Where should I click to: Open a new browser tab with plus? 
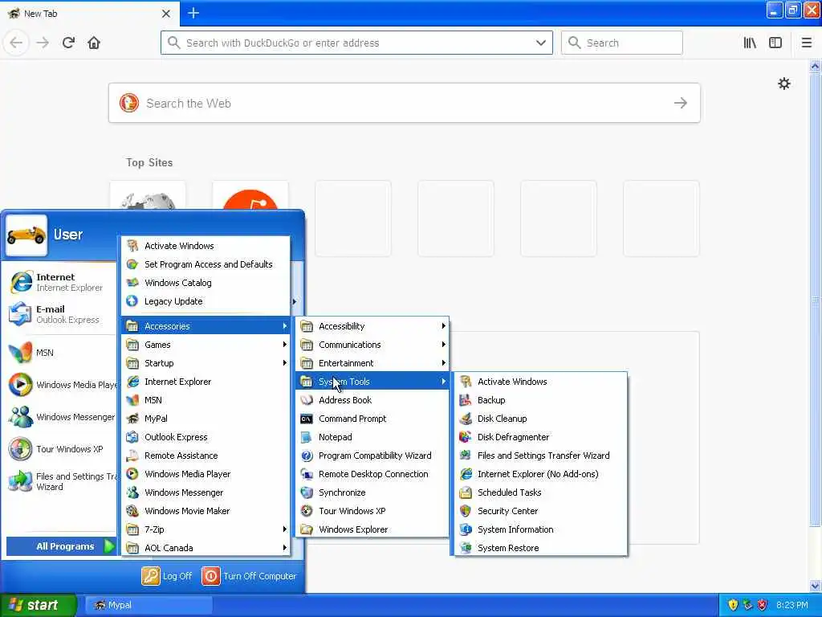193,13
